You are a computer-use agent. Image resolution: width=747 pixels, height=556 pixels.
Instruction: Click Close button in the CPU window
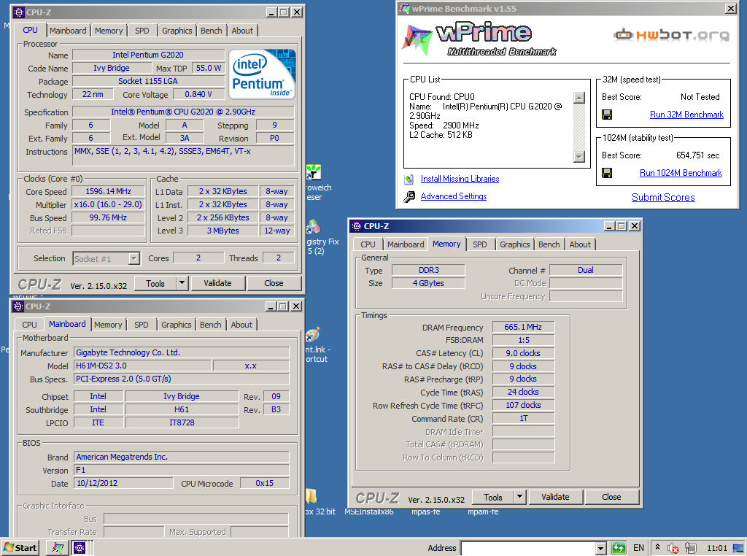(x=274, y=283)
